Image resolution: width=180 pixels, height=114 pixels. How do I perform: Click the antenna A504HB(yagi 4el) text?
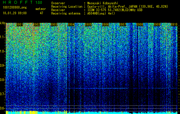click(101, 13)
